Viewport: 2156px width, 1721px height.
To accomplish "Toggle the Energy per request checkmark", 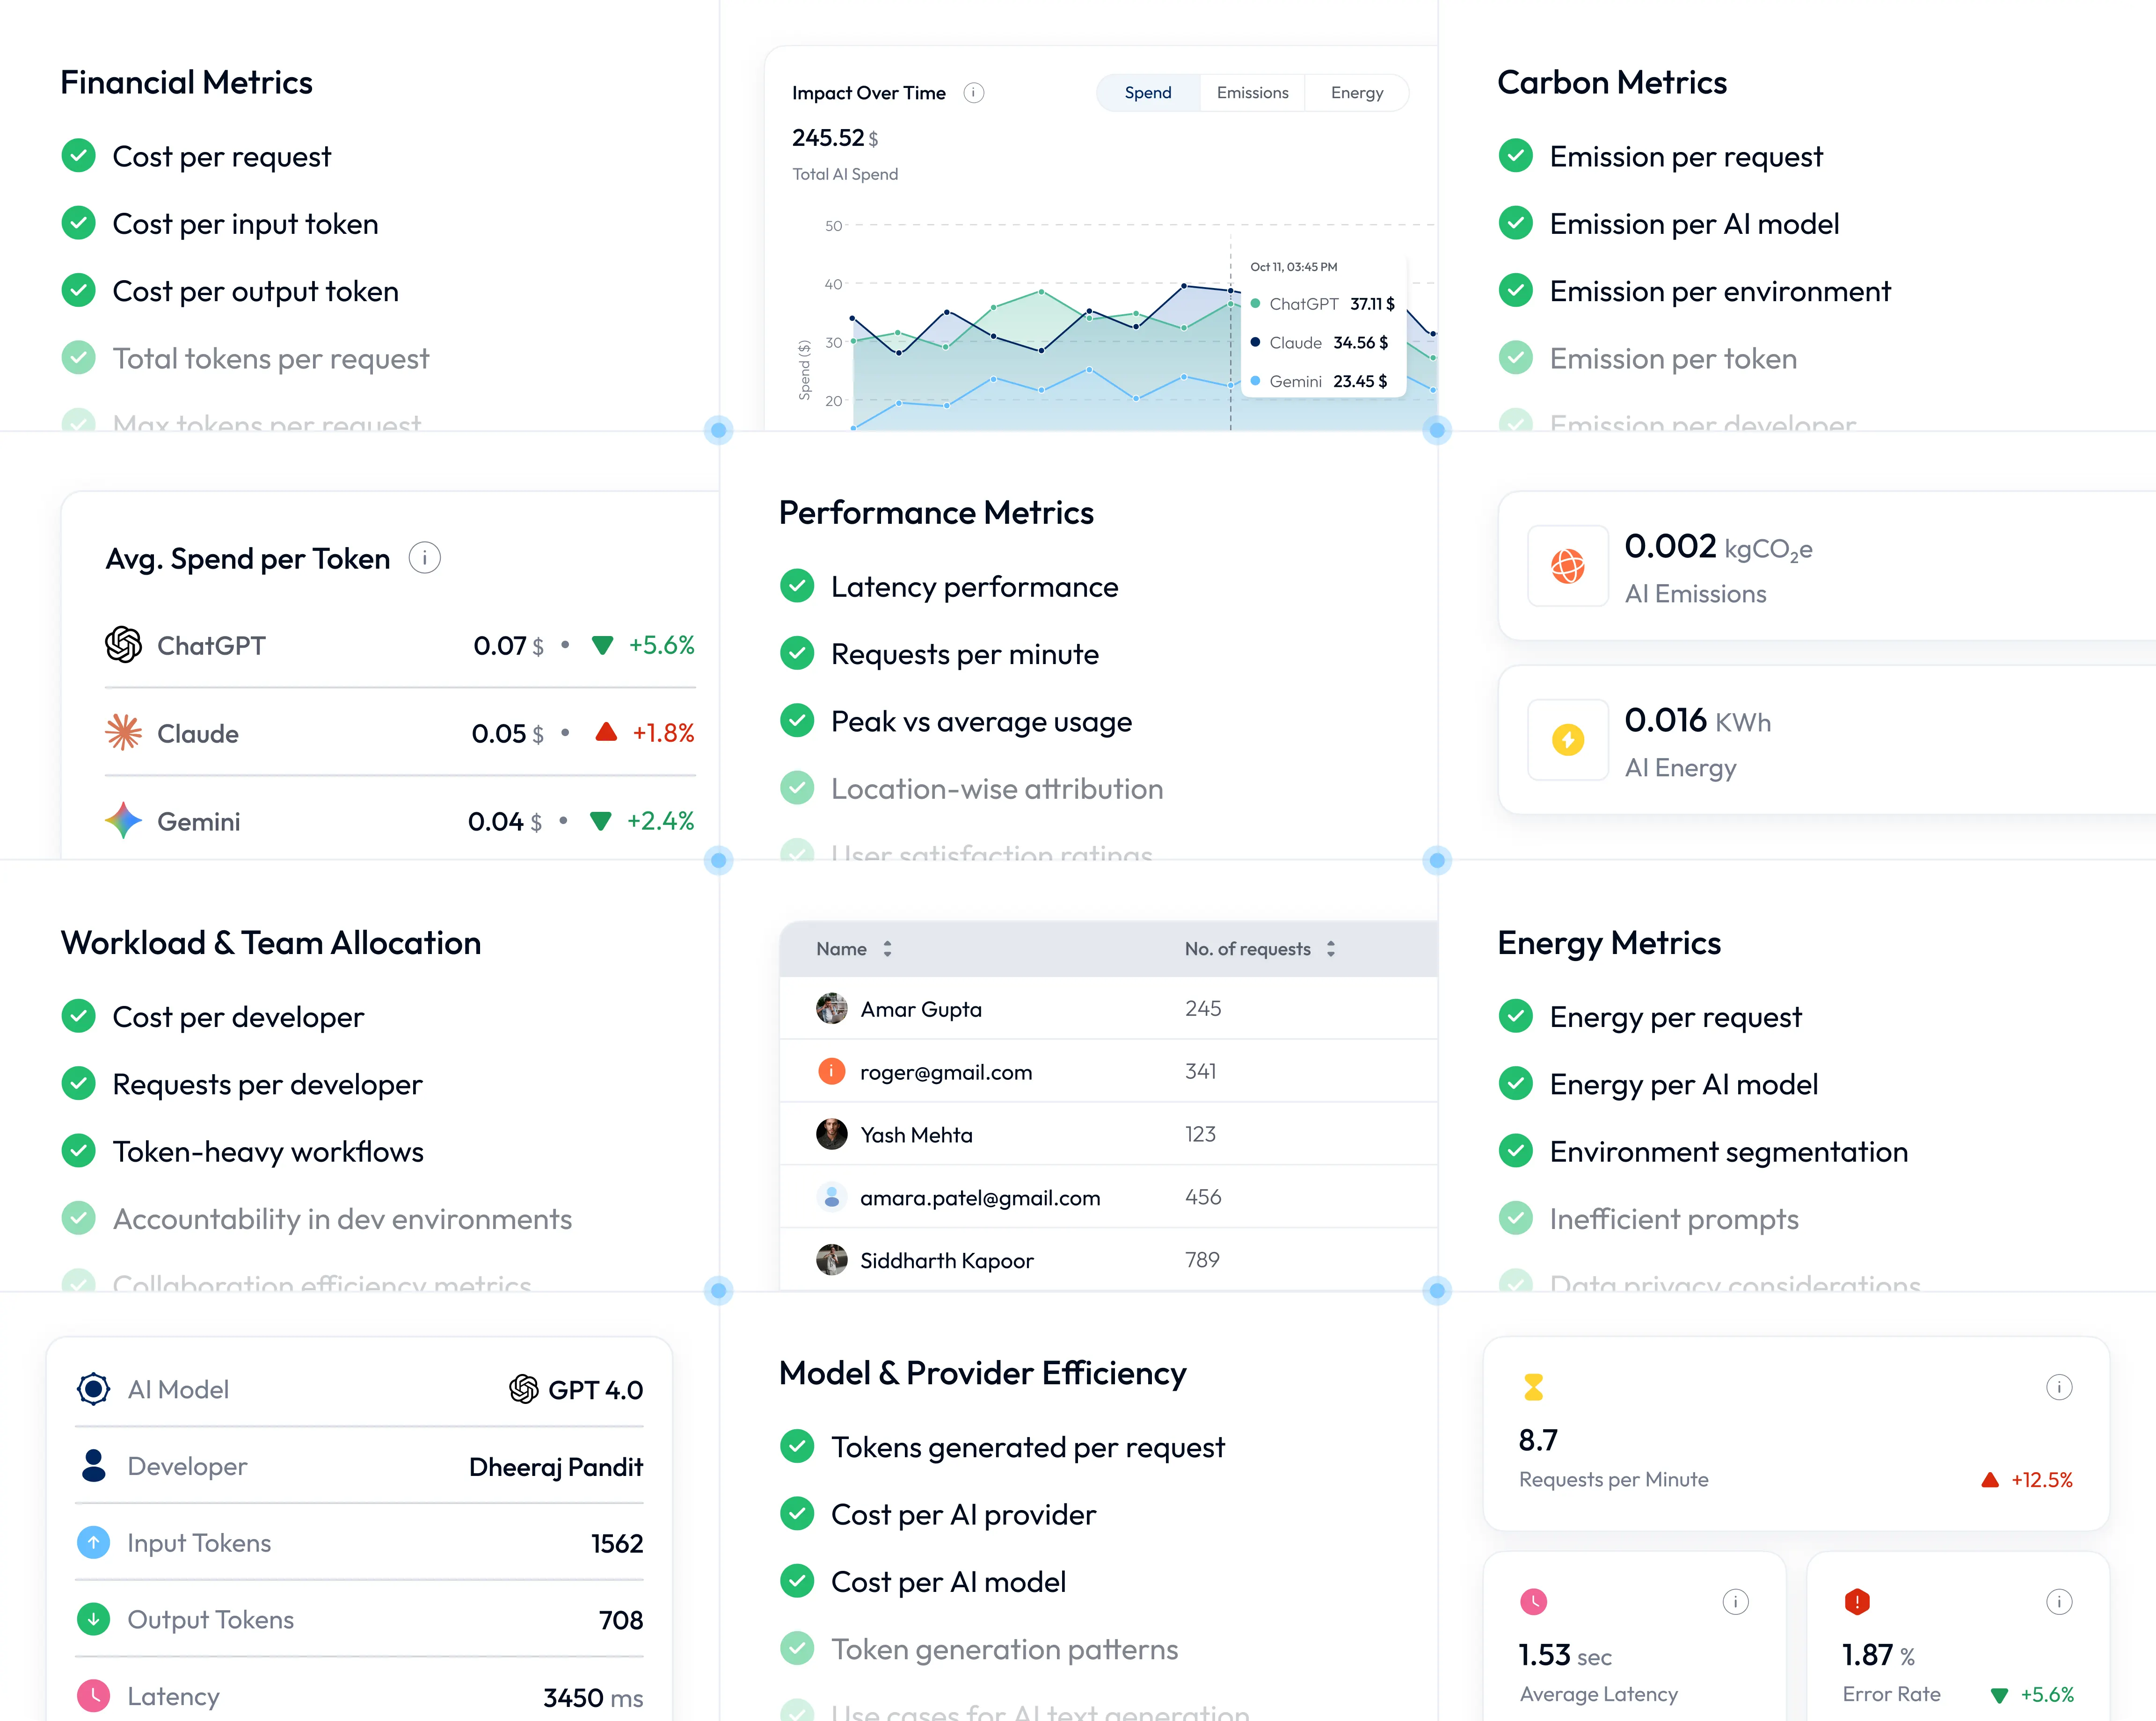I will 1516,1016.
